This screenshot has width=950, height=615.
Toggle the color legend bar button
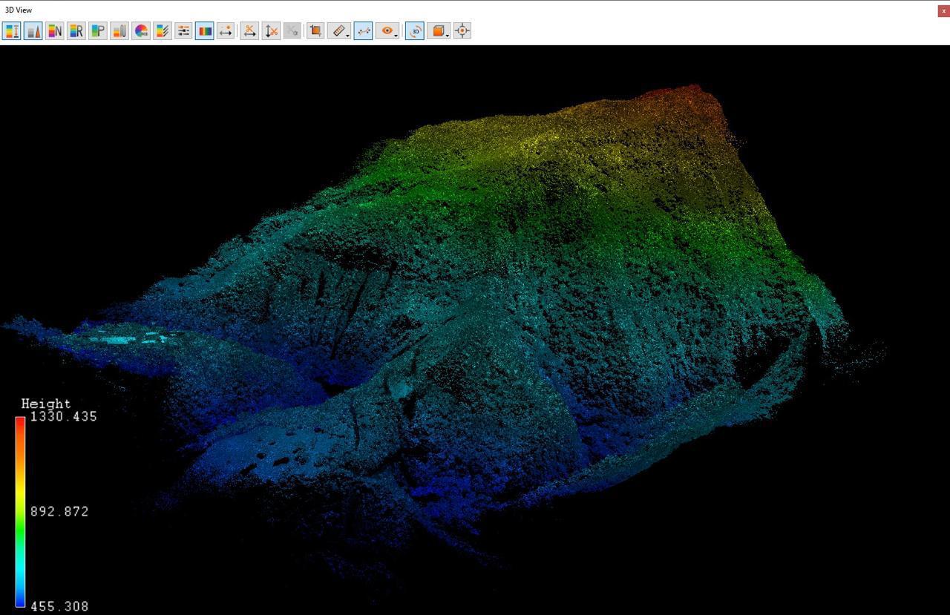pyautogui.click(x=205, y=30)
